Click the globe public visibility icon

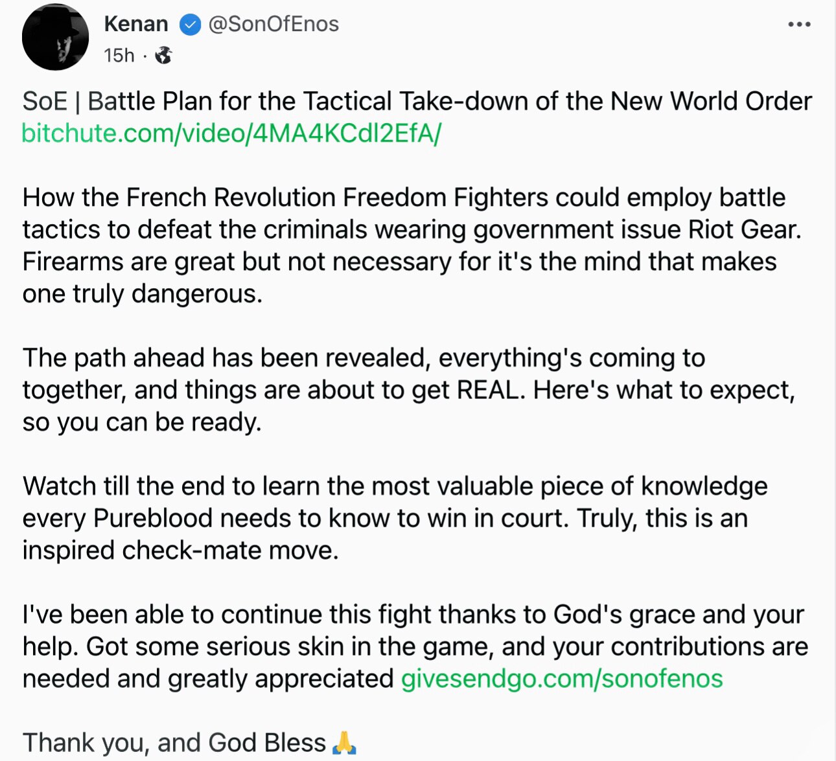click(164, 56)
